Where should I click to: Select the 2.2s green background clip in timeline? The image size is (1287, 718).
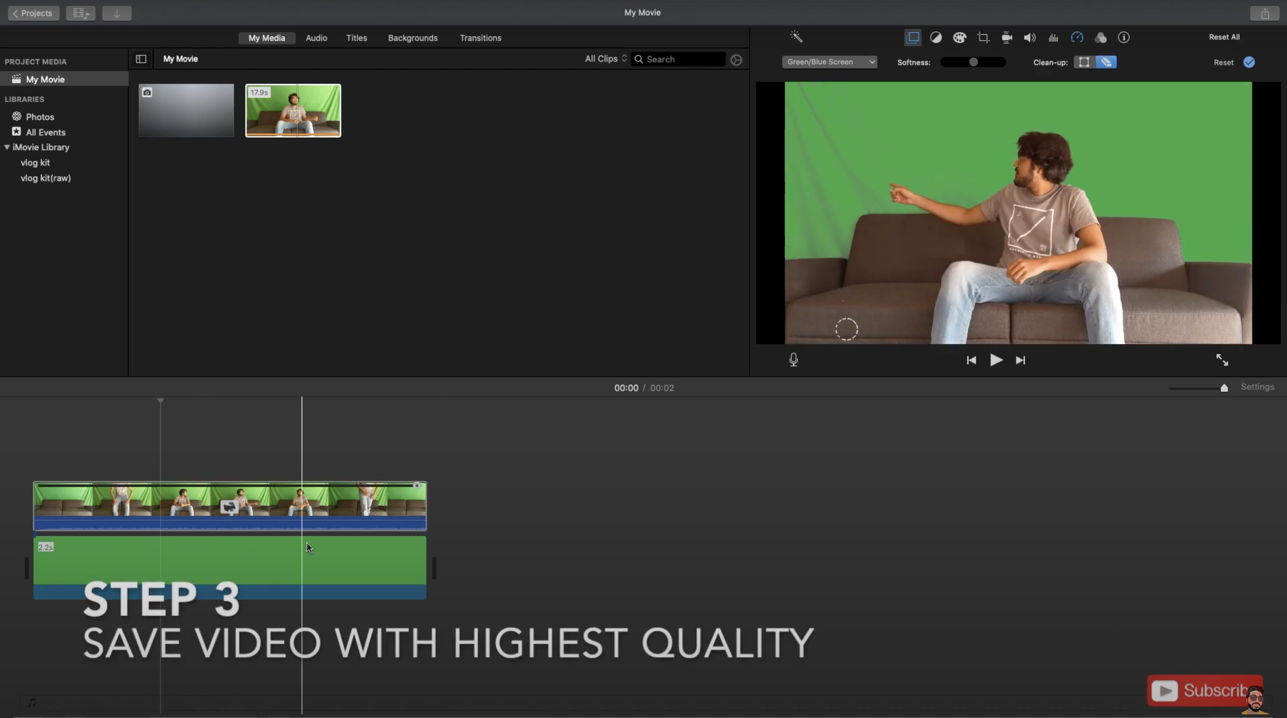coord(230,567)
